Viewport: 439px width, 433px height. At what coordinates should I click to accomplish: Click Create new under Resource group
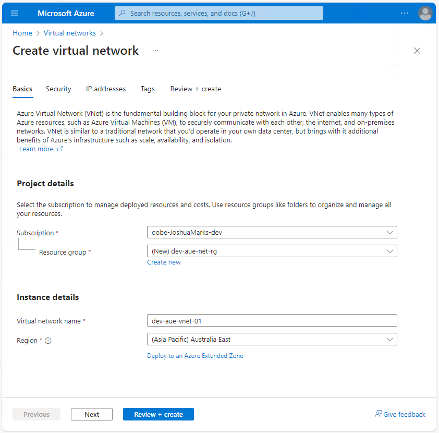coord(164,262)
